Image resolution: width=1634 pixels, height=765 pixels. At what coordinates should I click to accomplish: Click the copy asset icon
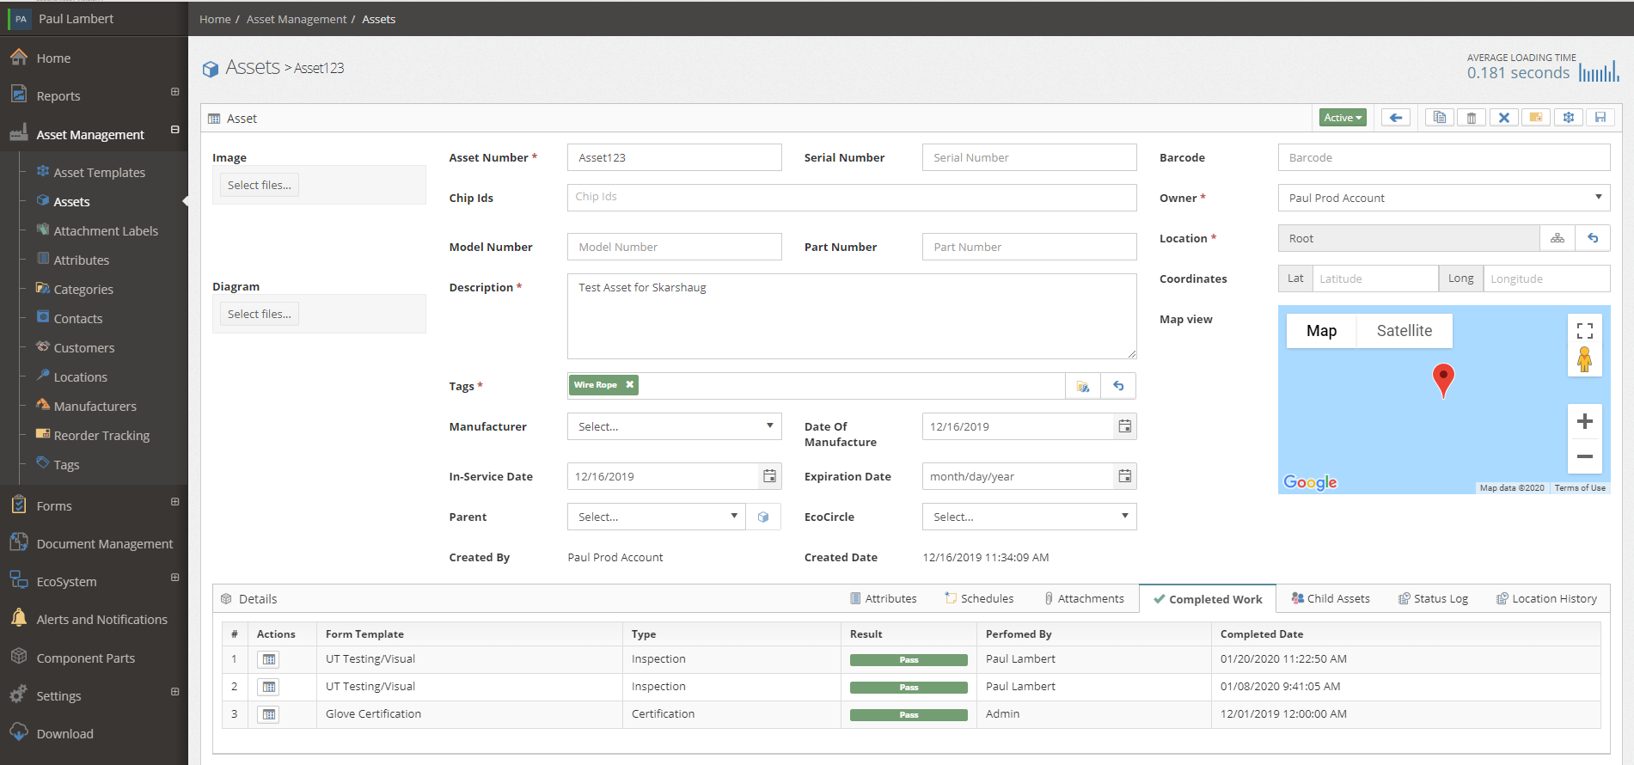pos(1439,118)
